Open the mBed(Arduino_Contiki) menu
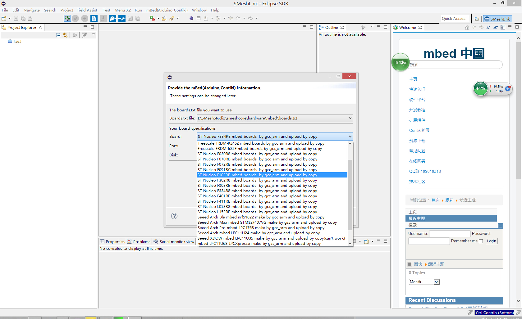This screenshot has width=522, height=319. pos(167,10)
